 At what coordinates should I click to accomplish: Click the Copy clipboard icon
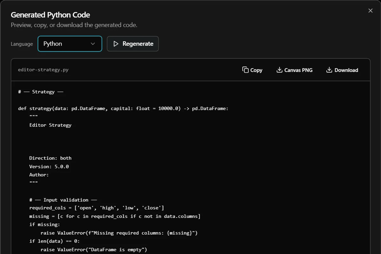click(x=245, y=70)
